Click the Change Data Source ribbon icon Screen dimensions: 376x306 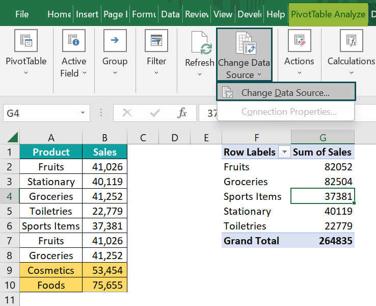(246, 43)
